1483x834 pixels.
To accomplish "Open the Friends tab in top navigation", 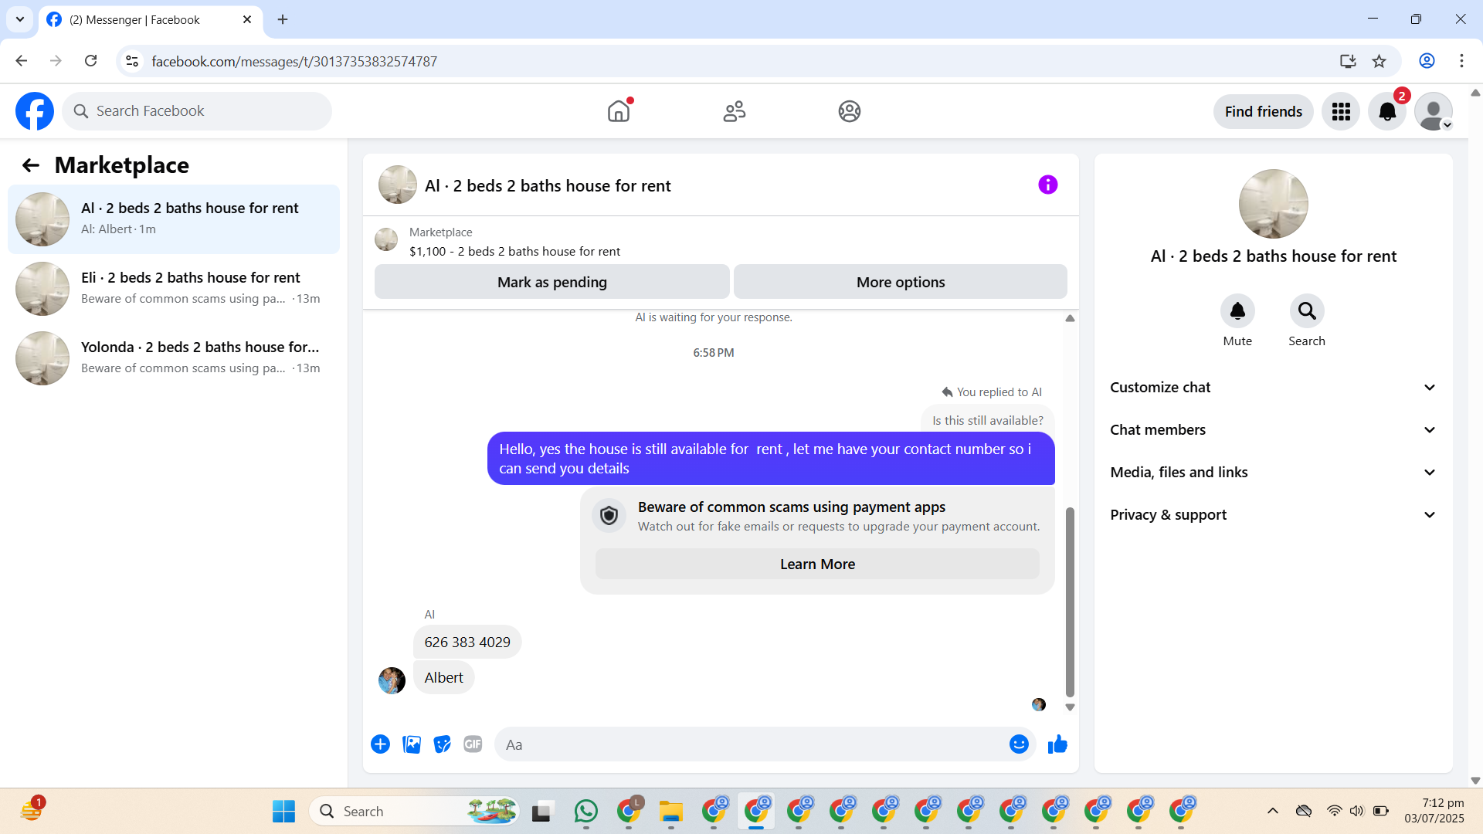I will pyautogui.click(x=735, y=112).
